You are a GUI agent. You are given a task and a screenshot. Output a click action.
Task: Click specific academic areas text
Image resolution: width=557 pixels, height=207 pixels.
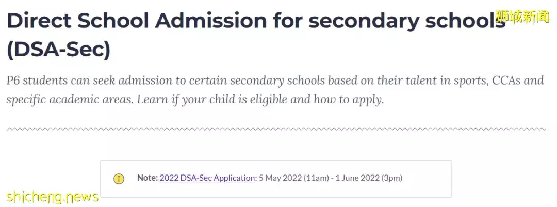pyautogui.click(x=69, y=99)
